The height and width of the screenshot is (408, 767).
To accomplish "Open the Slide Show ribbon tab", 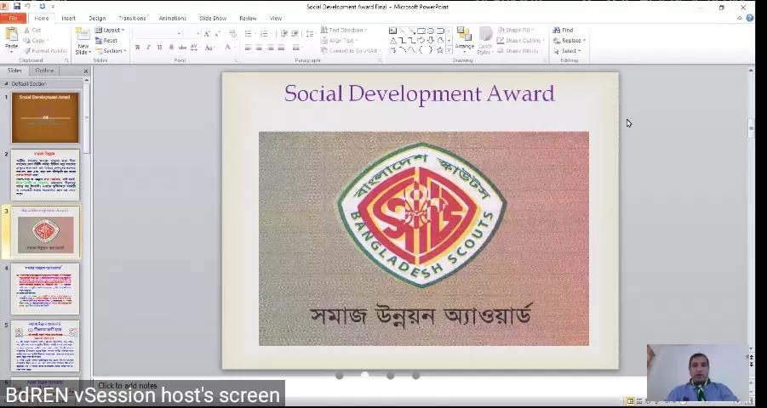I will pos(212,18).
